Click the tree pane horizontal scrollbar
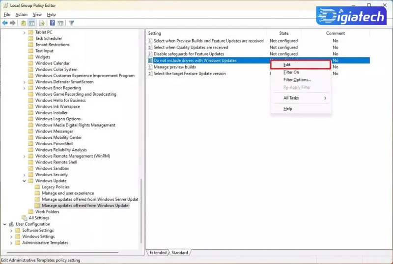Image resolution: width=393 pixels, height=264 pixels. pyautogui.click(x=63, y=252)
